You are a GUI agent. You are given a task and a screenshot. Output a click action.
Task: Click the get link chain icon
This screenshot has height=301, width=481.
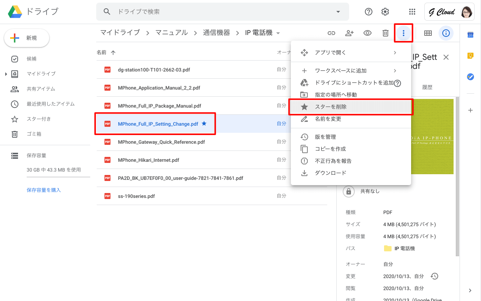(331, 33)
